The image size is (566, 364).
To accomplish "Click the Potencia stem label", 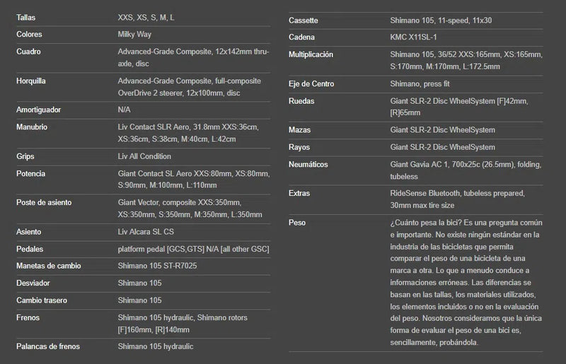I will [30, 174].
